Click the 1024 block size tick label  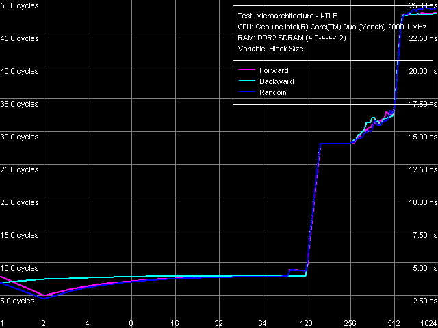(x=428, y=323)
